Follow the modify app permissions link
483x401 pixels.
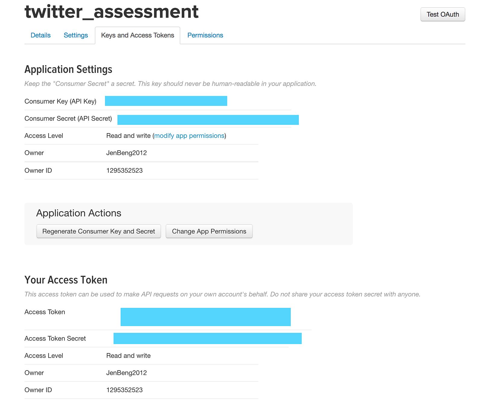(x=189, y=136)
